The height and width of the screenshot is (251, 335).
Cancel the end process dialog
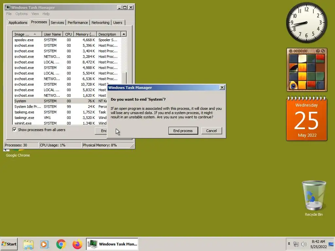pyautogui.click(x=211, y=131)
